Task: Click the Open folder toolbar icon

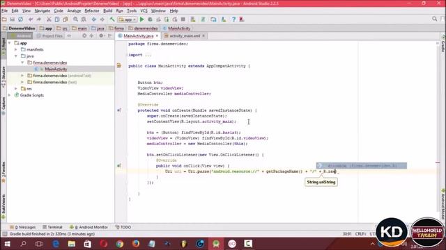Action: [x=4, y=19]
